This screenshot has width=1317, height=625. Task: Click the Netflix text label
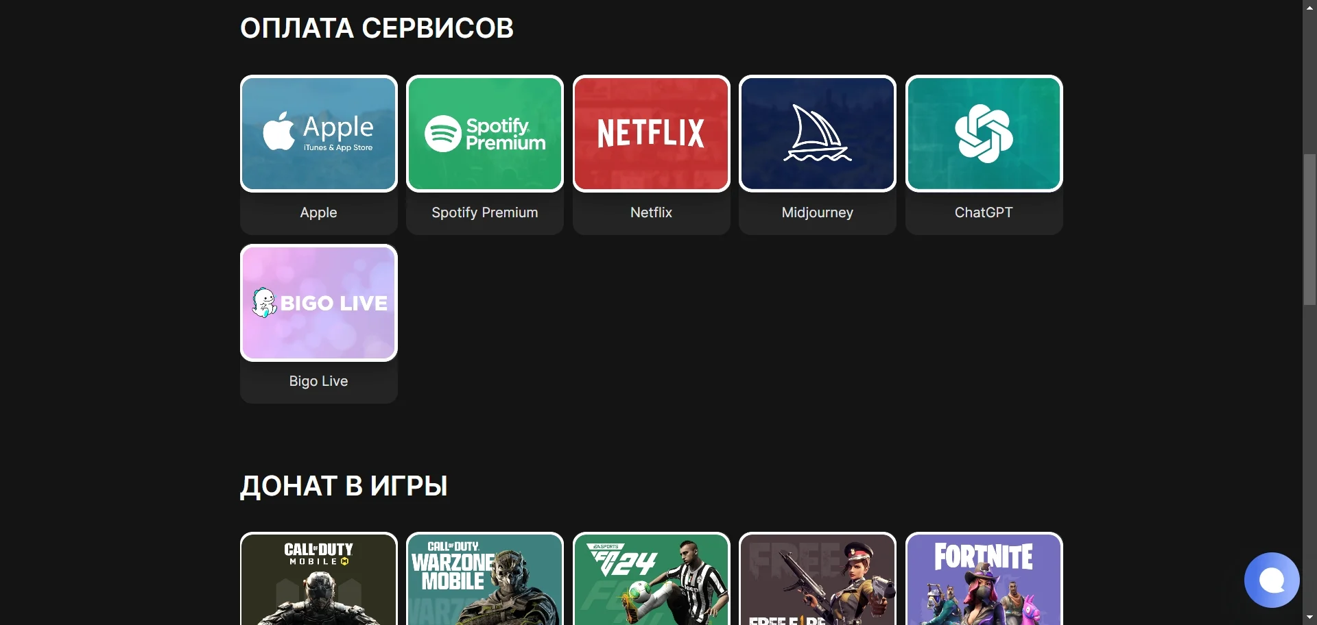[652, 212]
